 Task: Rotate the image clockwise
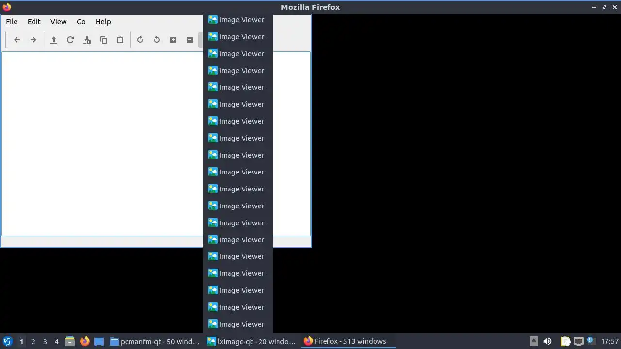(x=140, y=40)
